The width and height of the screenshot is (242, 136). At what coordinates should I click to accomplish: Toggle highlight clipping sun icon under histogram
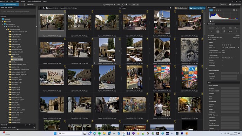(x=213, y=21)
